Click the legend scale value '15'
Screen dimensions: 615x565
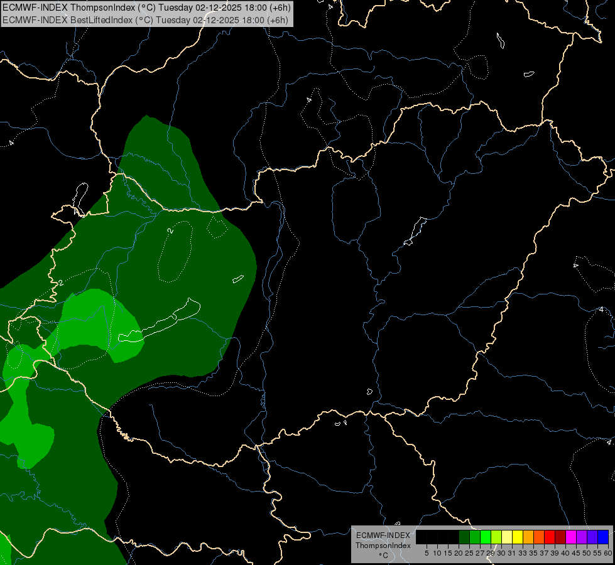[x=448, y=553]
